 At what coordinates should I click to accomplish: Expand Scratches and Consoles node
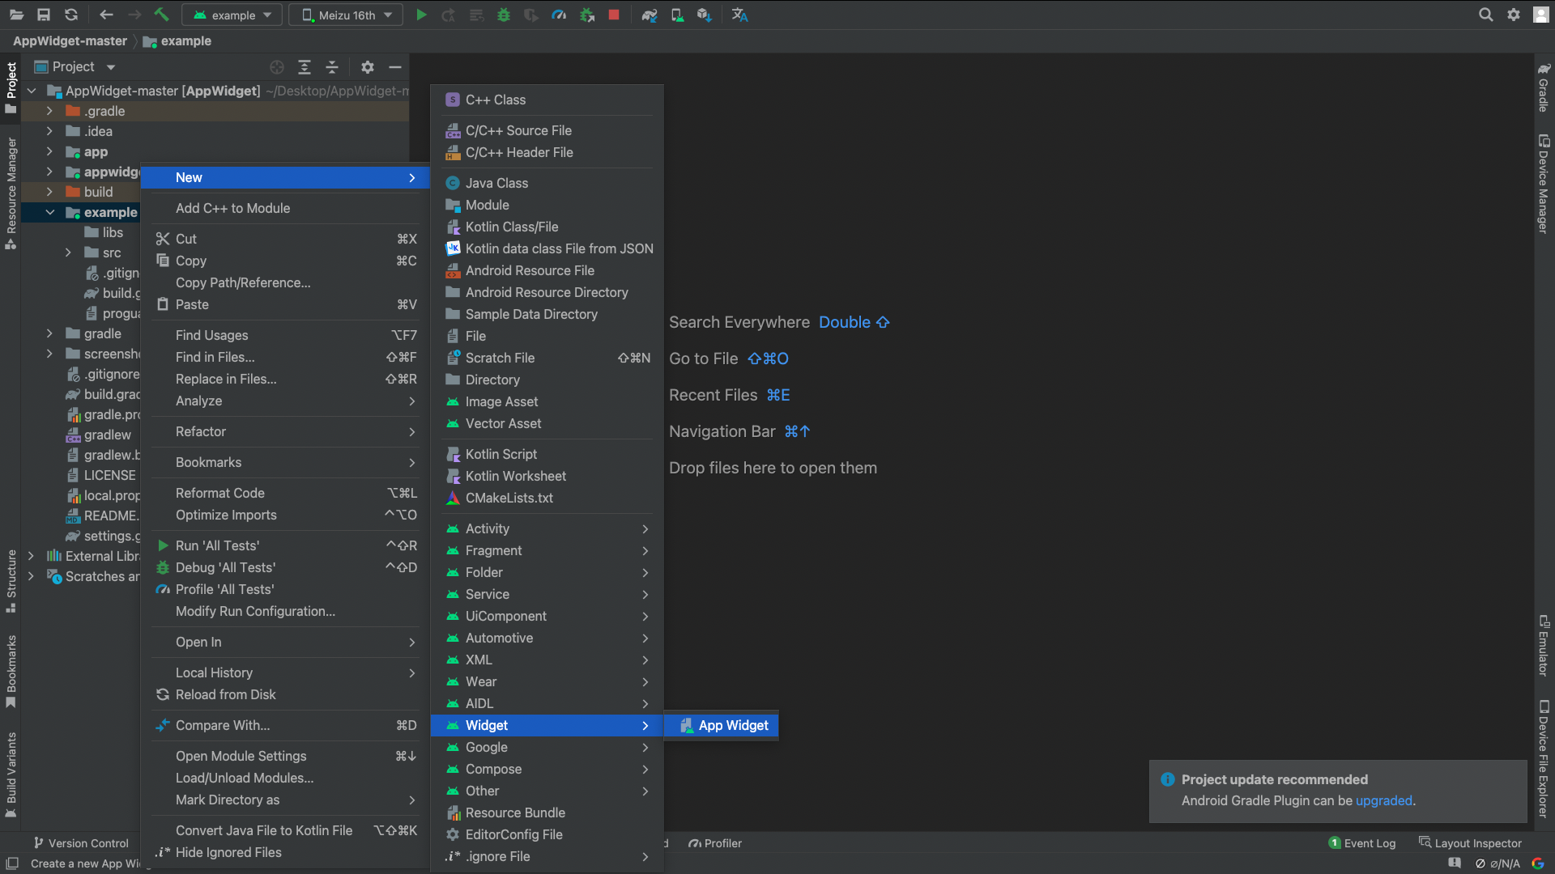pyautogui.click(x=31, y=576)
